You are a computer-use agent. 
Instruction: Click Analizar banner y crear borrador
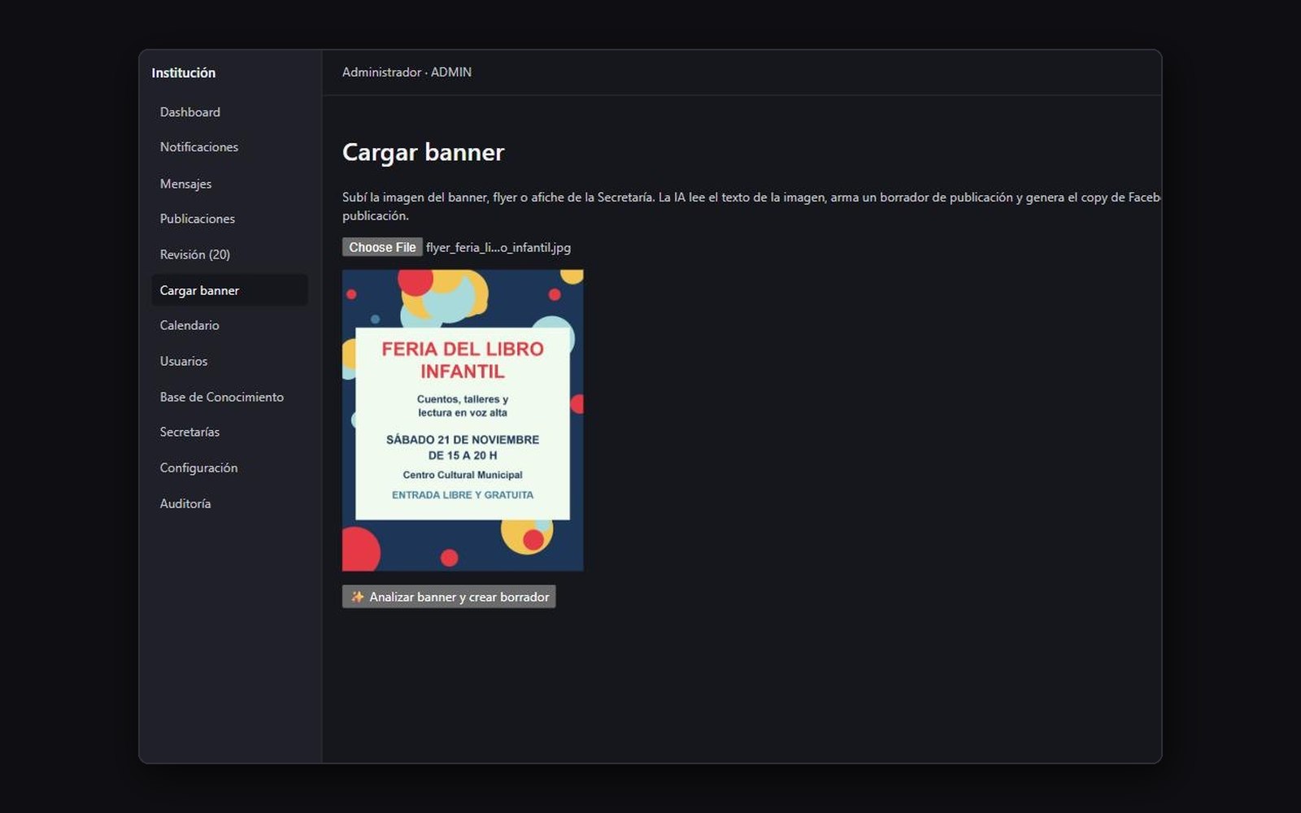[x=449, y=597]
